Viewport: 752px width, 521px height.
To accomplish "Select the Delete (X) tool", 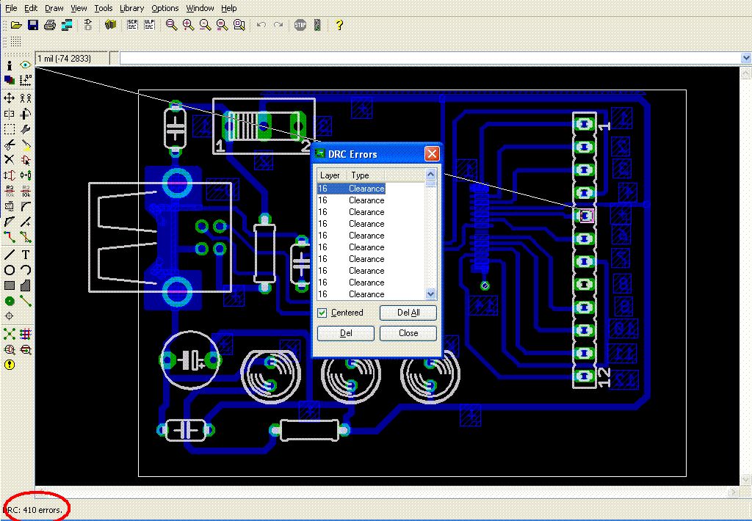I will pos(10,159).
